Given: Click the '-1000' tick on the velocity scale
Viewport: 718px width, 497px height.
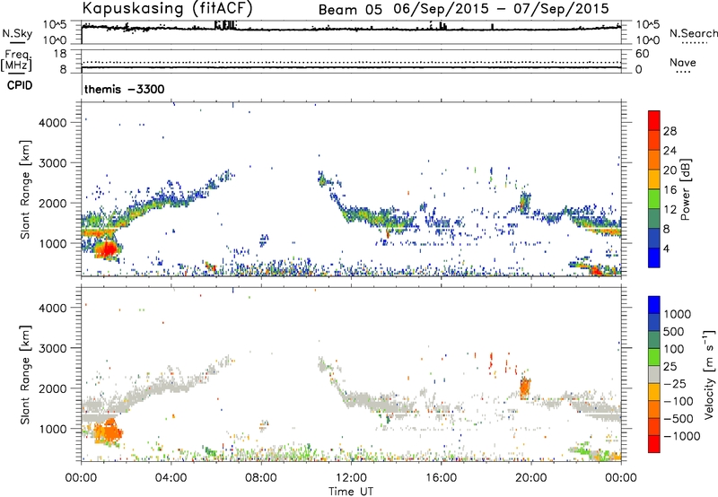Looking at the screenshot, I should 682,436.
